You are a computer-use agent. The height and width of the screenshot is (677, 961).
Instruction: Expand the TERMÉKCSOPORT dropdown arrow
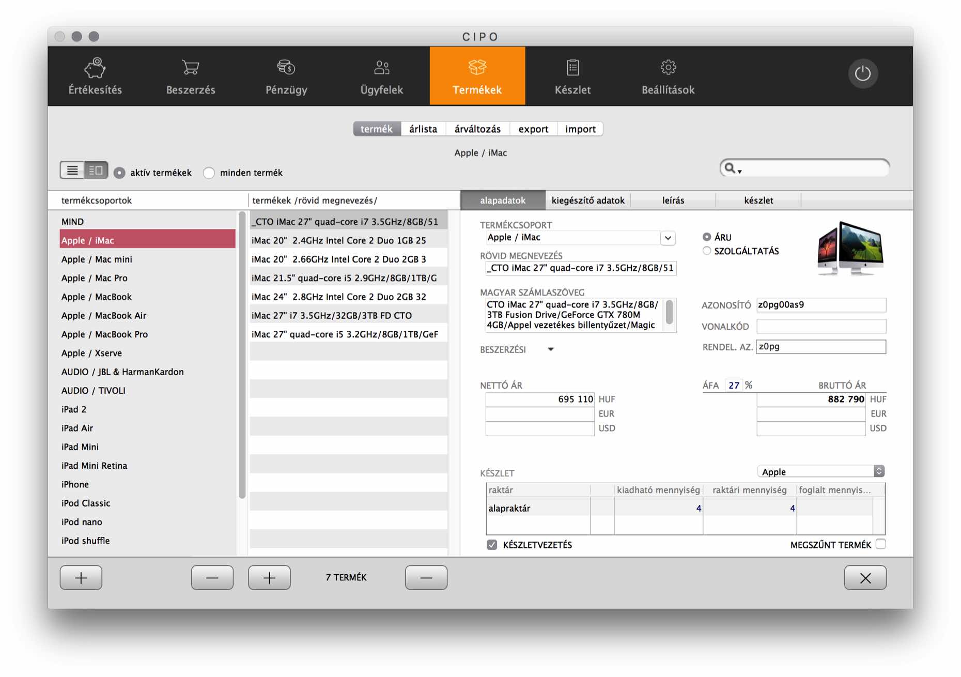(668, 238)
